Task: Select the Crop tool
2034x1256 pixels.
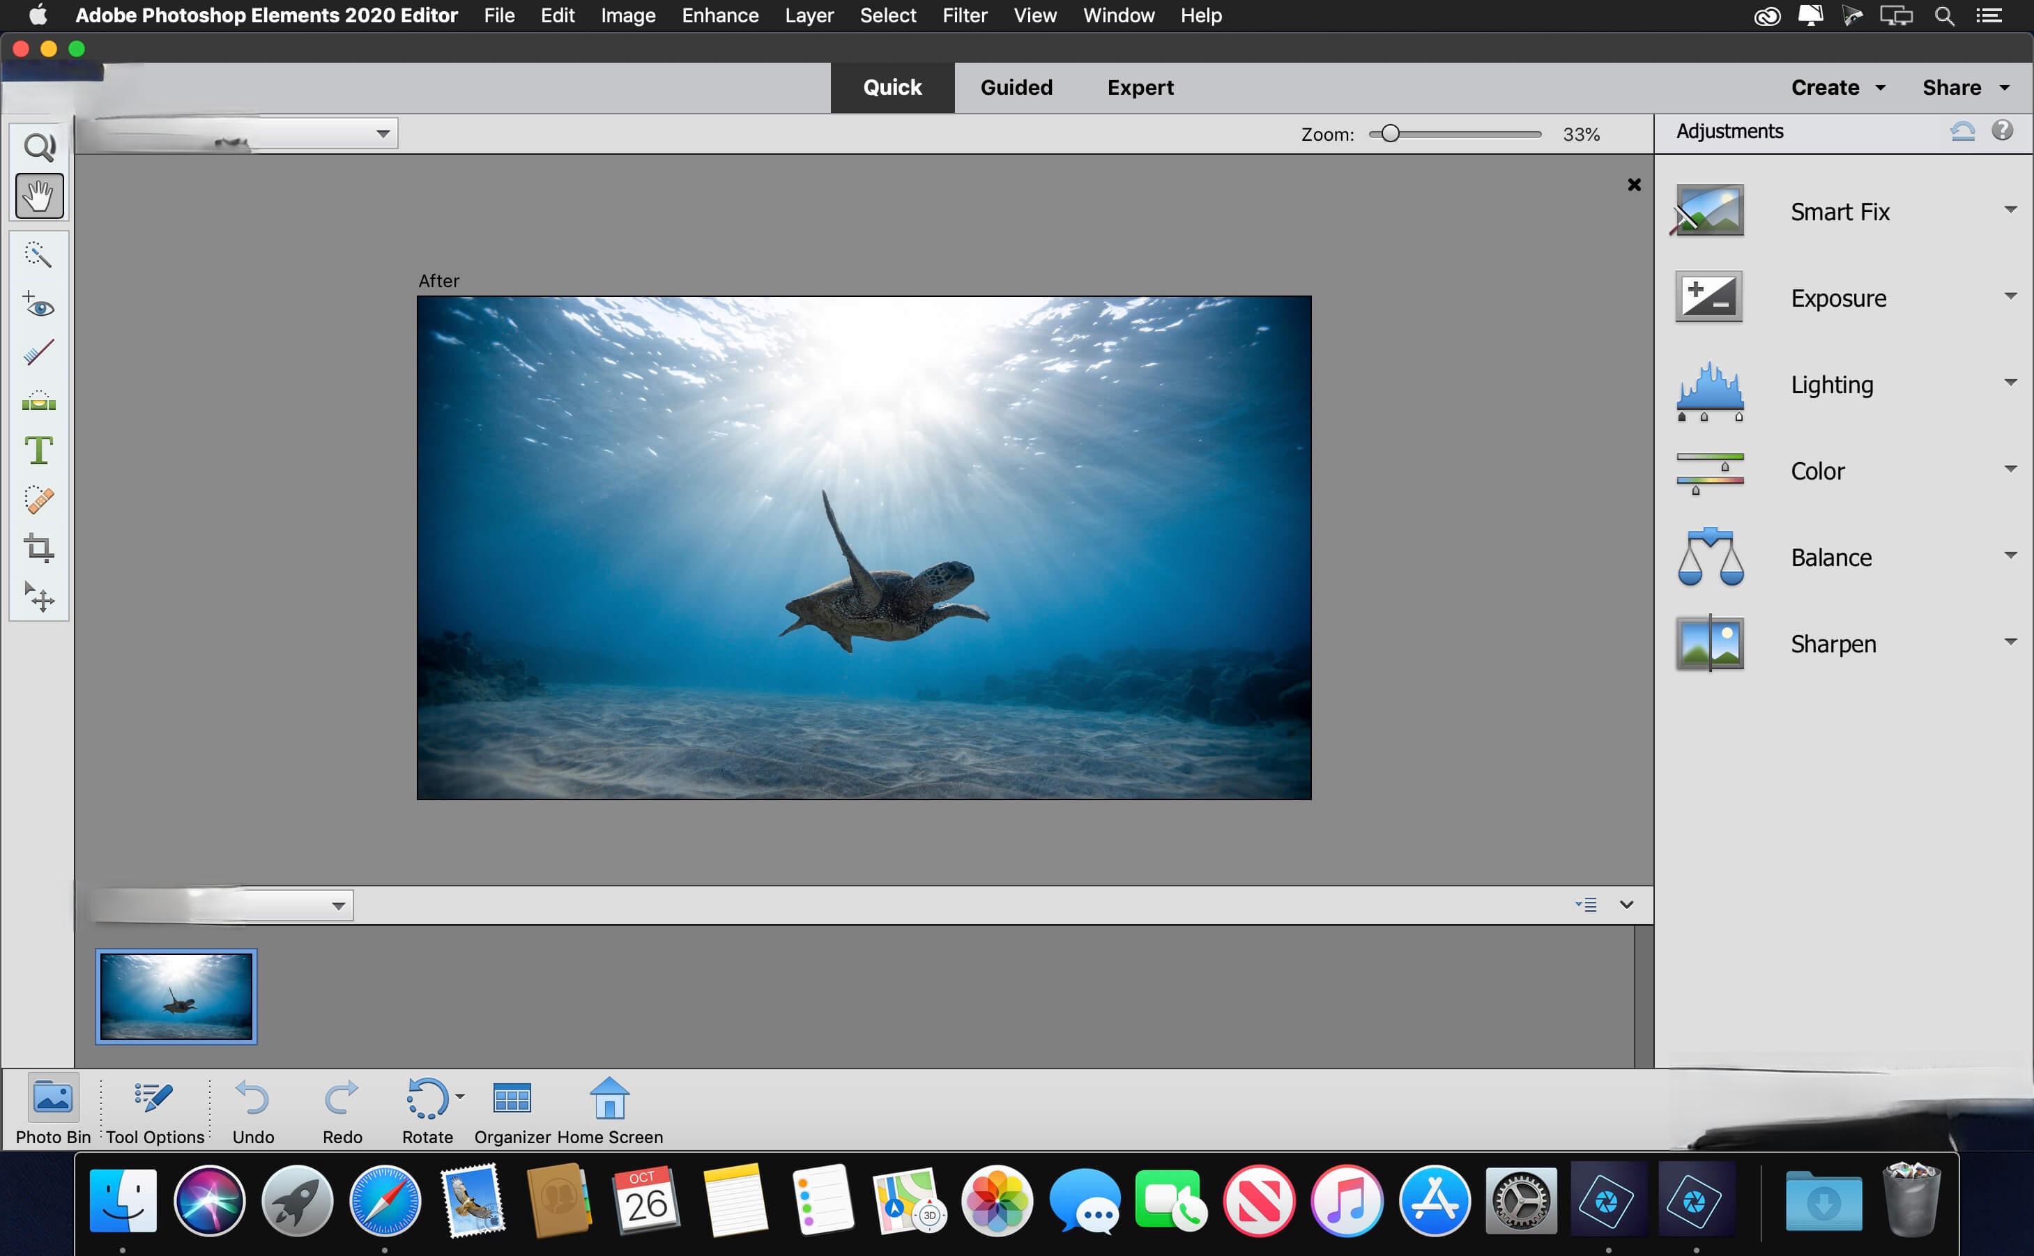Action: pos(38,549)
